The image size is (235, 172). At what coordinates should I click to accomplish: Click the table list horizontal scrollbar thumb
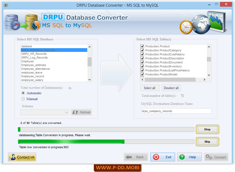170,79
